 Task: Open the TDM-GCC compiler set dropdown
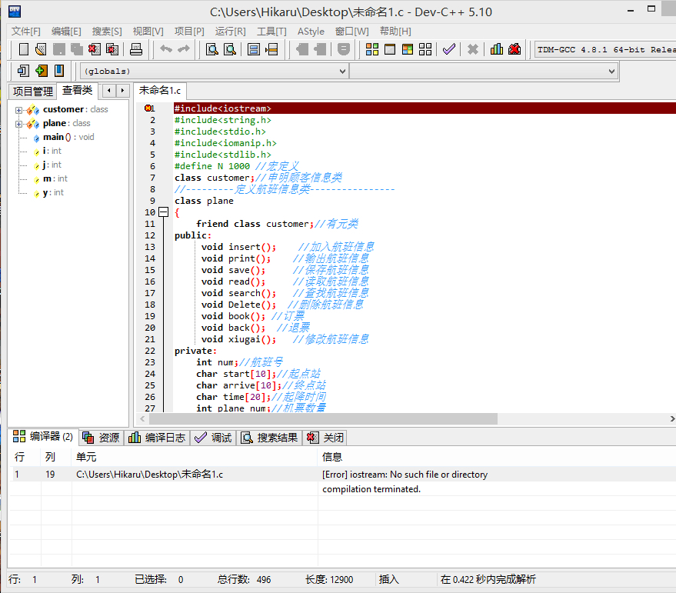605,49
